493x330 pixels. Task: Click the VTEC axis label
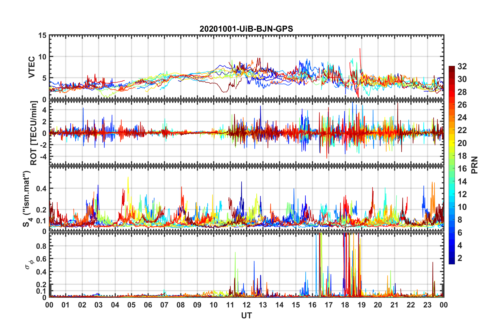click(x=31, y=67)
